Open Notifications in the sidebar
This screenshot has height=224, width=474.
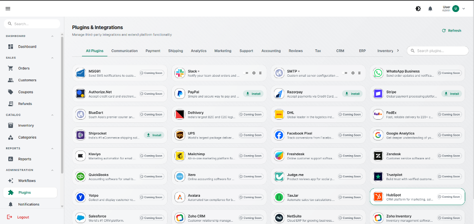coord(30,205)
